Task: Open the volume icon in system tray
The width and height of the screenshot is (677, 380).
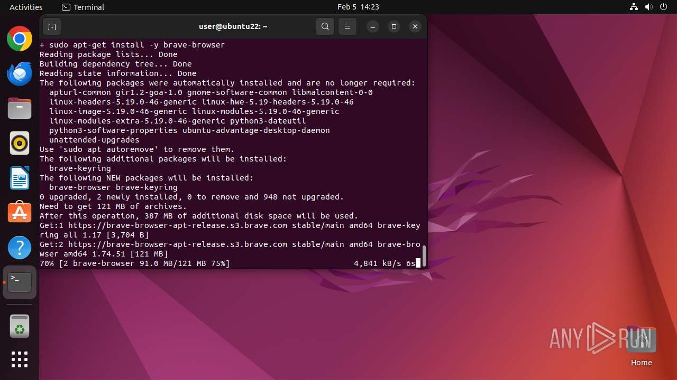Action: [x=649, y=7]
